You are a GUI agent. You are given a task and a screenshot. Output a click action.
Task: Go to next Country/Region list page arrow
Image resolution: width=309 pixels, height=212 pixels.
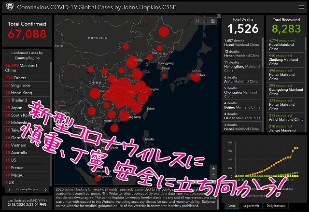tap(46, 189)
